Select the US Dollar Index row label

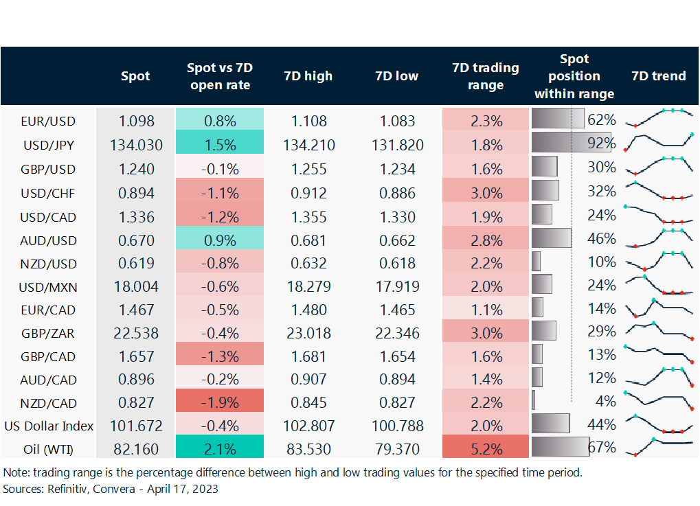coord(49,426)
